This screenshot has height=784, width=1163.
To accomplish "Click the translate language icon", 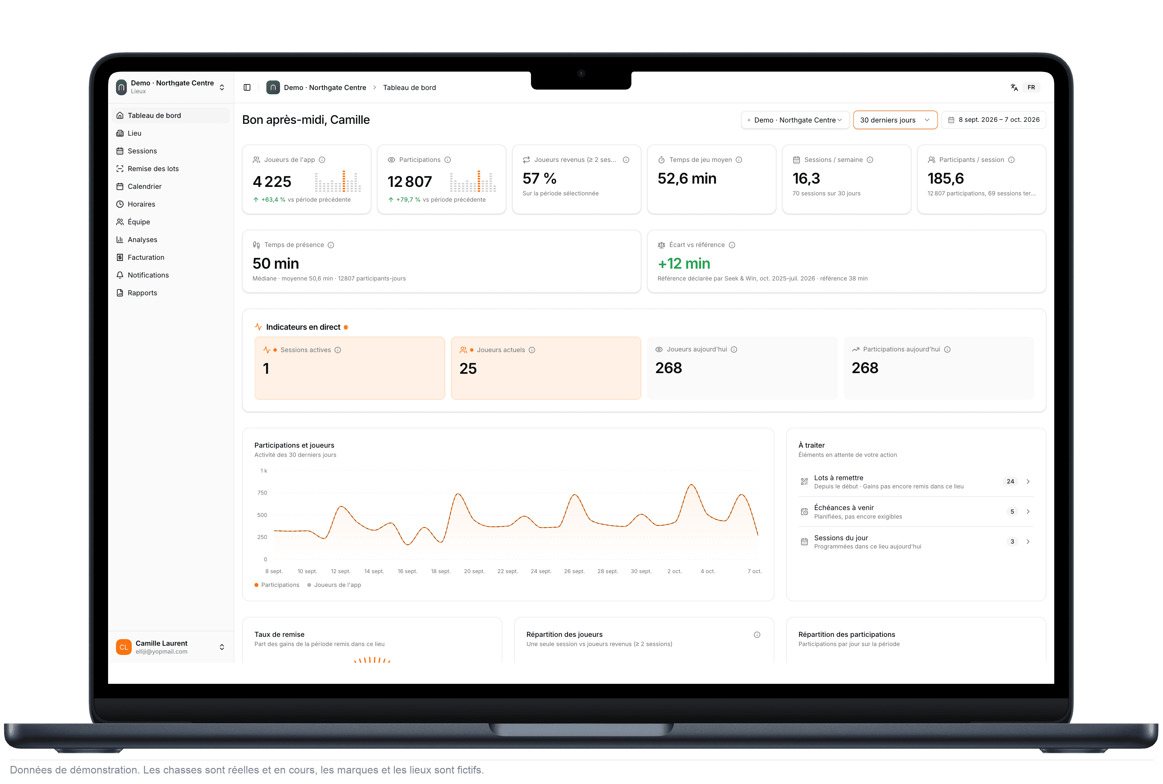I will pos(1014,87).
